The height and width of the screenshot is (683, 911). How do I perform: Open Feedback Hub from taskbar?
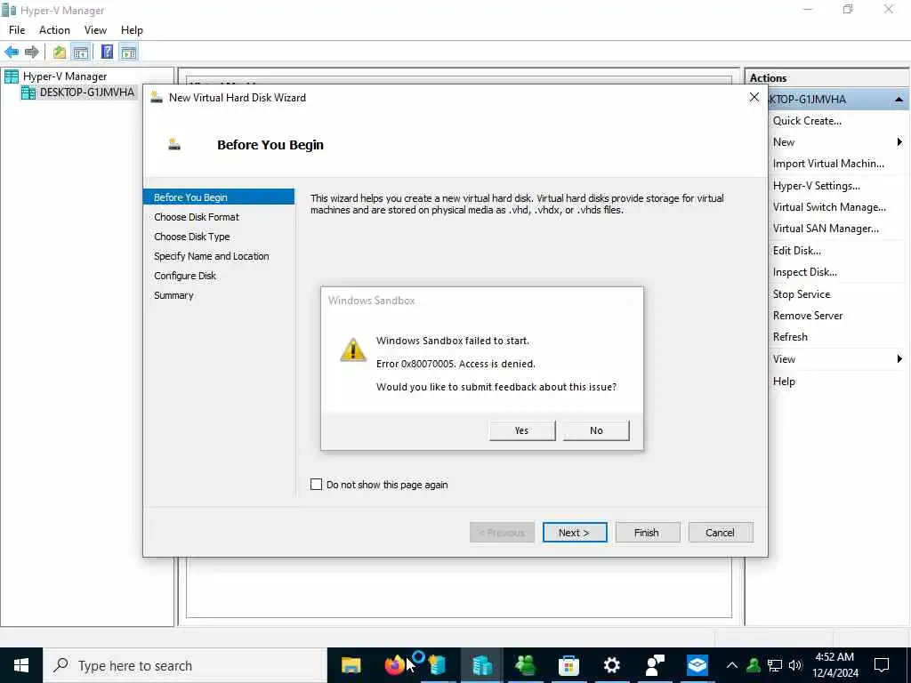[x=655, y=665]
